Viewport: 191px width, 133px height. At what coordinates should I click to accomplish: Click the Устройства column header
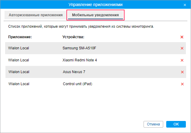point(73,37)
